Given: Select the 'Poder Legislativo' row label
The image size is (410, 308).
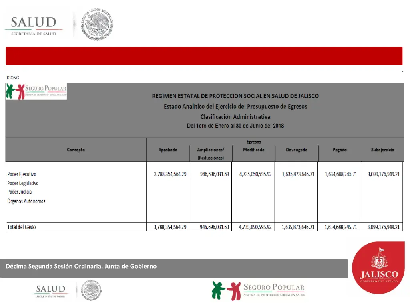Looking at the screenshot, I should coord(23,183).
